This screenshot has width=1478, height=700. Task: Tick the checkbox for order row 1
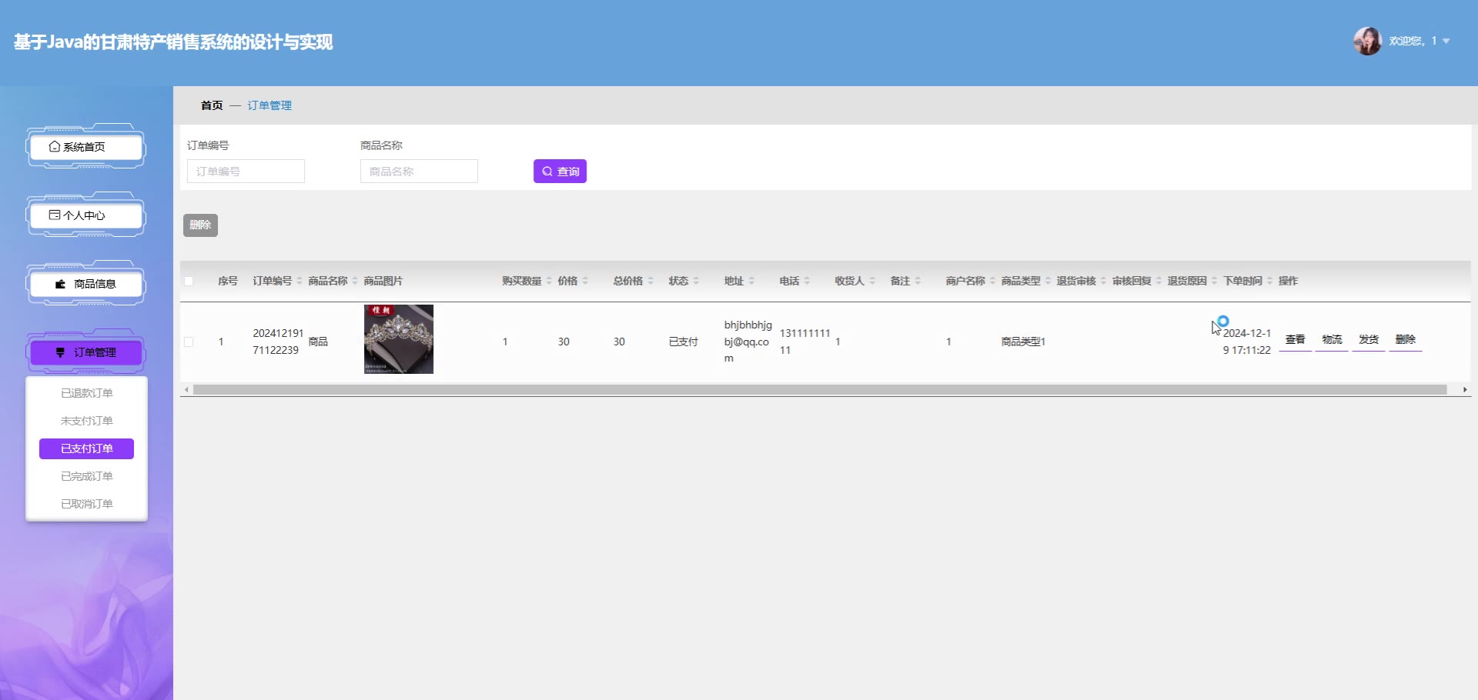point(189,342)
